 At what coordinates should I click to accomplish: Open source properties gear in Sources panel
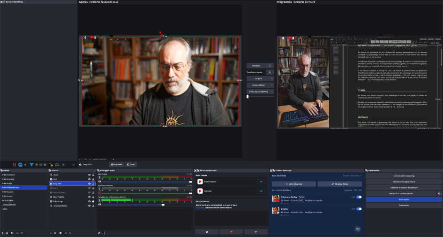pos(60,233)
